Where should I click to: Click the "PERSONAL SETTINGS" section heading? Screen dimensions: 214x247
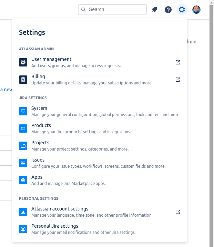pos(39,198)
